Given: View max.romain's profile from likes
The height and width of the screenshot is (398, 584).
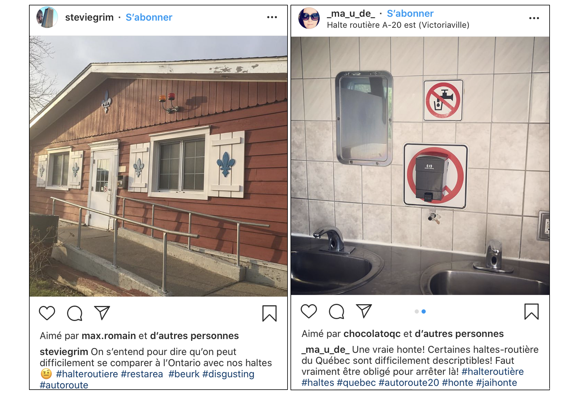Looking at the screenshot, I should tap(109, 336).
